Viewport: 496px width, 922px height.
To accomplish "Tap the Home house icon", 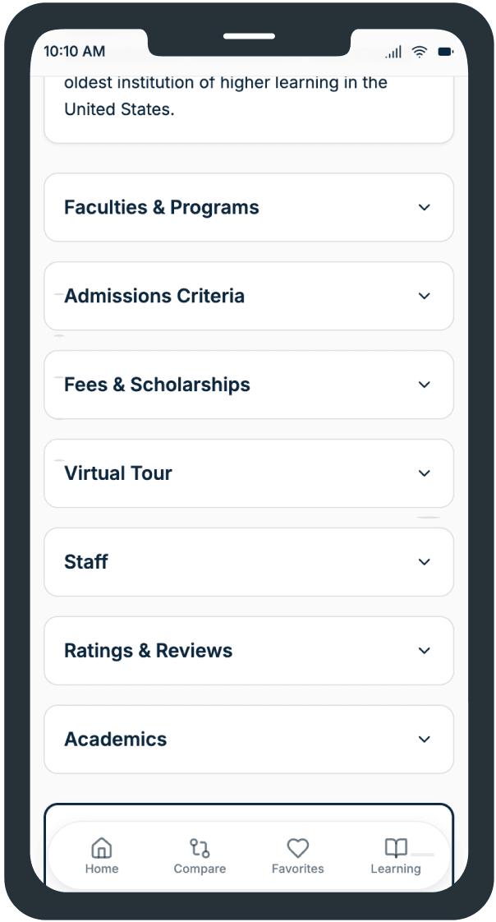I will click(101, 848).
